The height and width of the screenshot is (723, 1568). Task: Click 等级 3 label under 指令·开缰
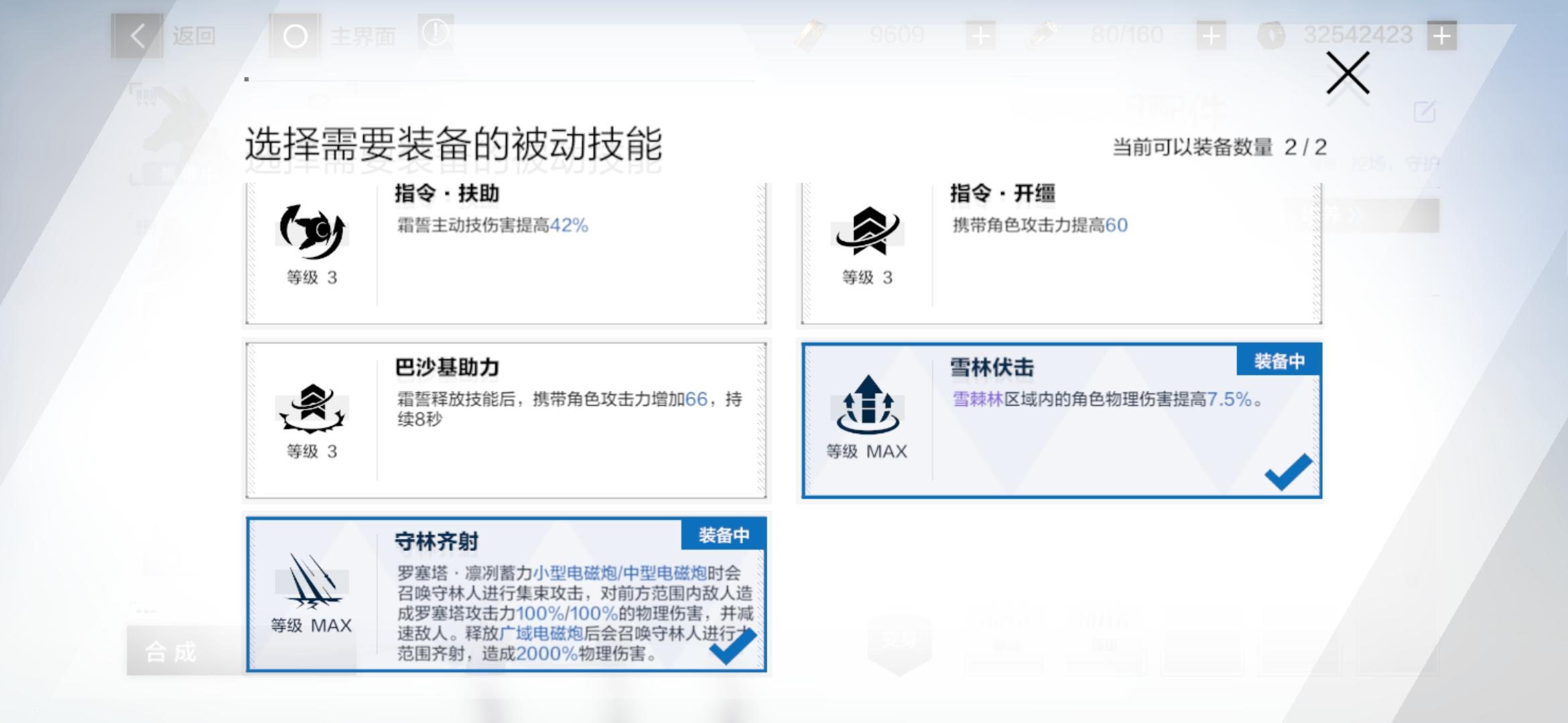coord(867,277)
